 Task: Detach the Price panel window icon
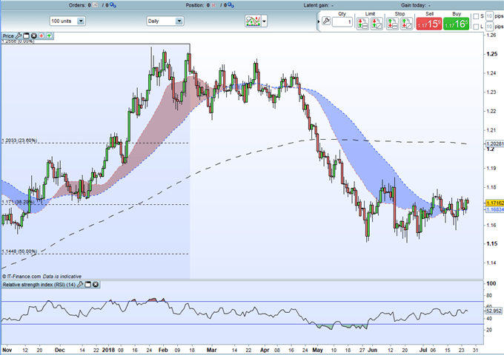[26, 36]
